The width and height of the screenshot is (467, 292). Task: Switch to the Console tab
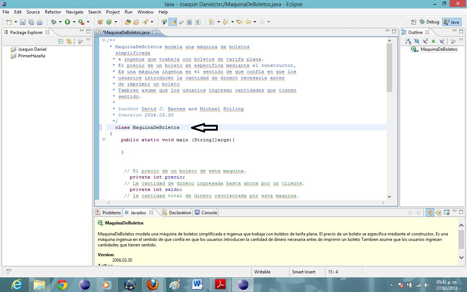pos(206,212)
